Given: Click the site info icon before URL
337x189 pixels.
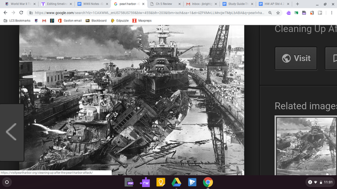Looking at the screenshot, I should 31,13.
